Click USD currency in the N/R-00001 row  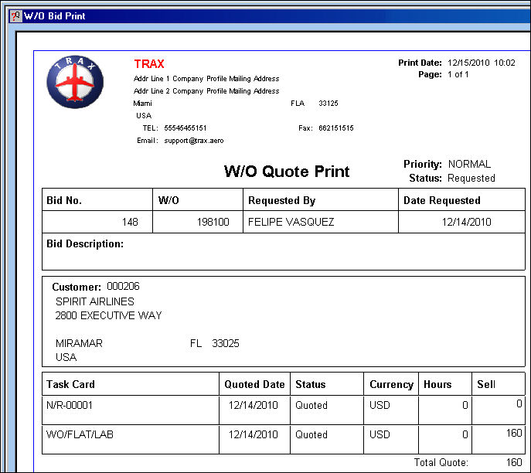point(380,405)
